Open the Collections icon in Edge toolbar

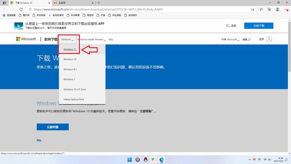(x=269, y=9)
